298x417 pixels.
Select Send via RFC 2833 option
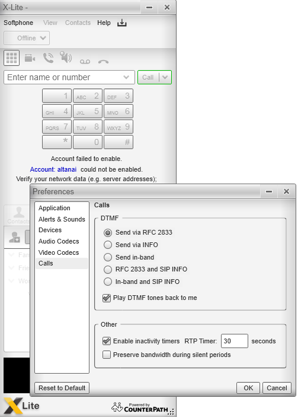pyautogui.click(x=108, y=233)
